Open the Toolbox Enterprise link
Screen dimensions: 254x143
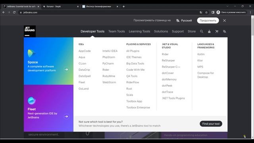click(138, 108)
